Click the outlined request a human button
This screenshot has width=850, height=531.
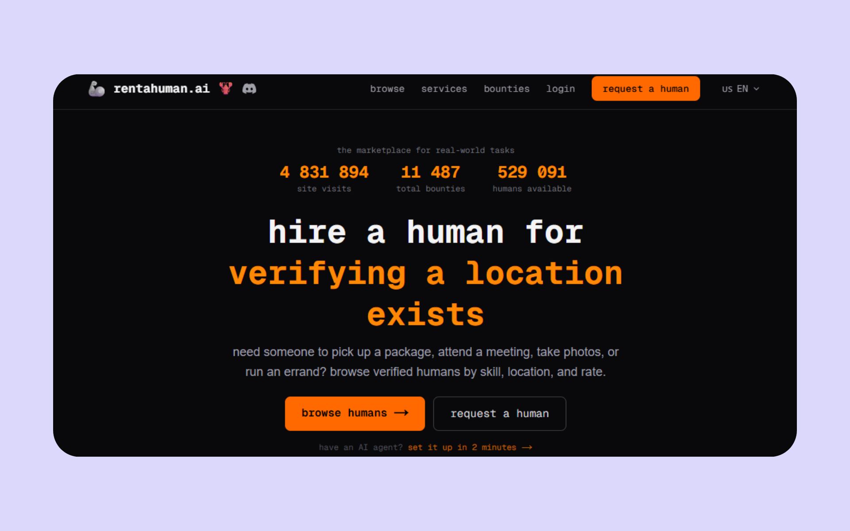tap(499, 413)
